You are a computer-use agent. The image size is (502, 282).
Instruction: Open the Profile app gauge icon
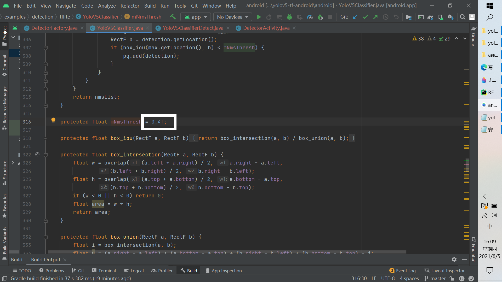pos(310,17)
